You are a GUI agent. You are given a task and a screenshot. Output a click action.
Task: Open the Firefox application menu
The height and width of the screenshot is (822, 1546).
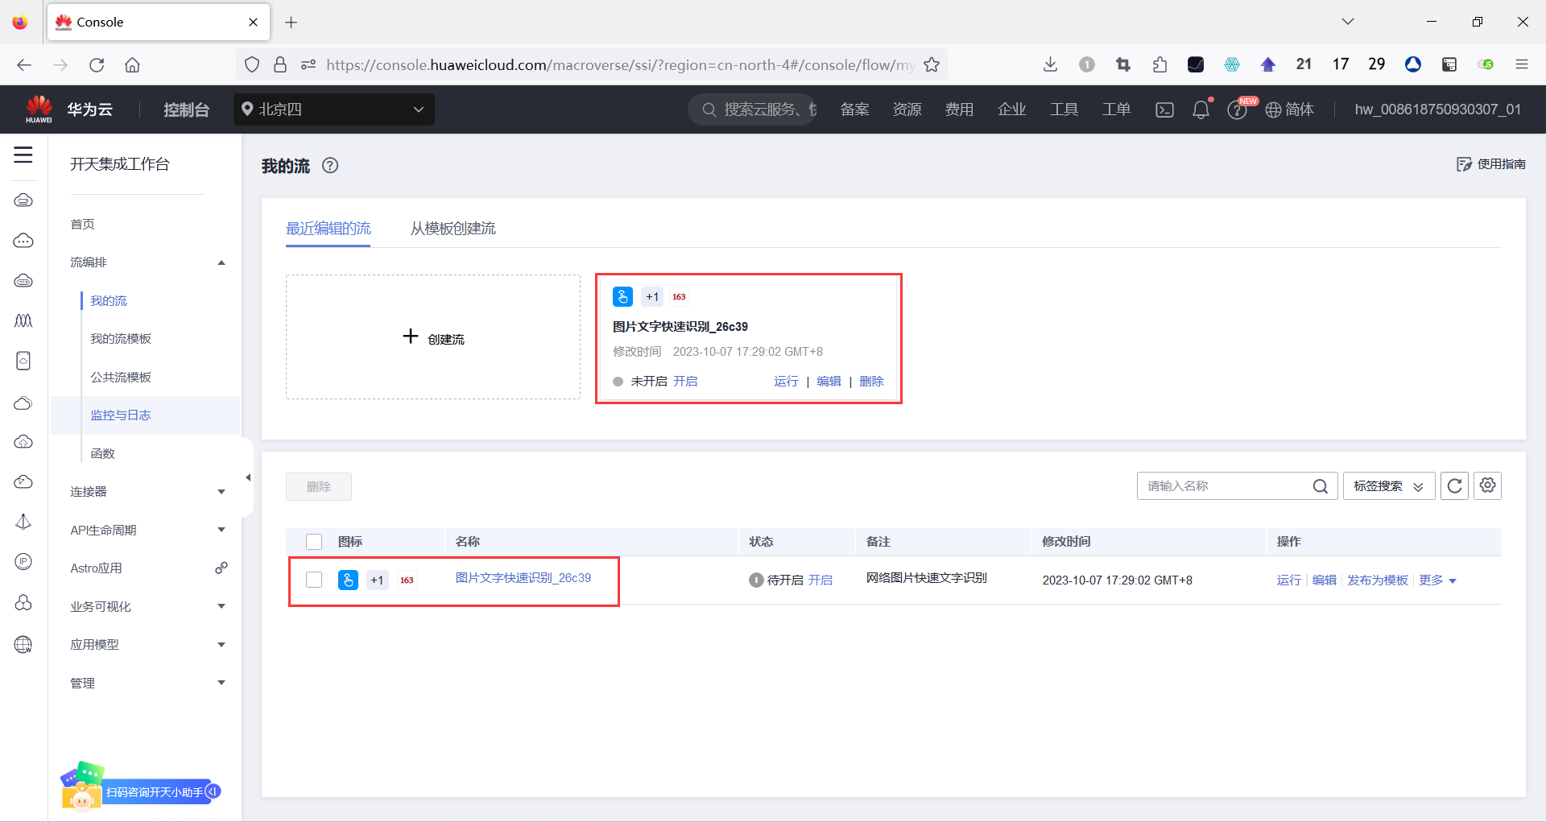pos(1522,64)
